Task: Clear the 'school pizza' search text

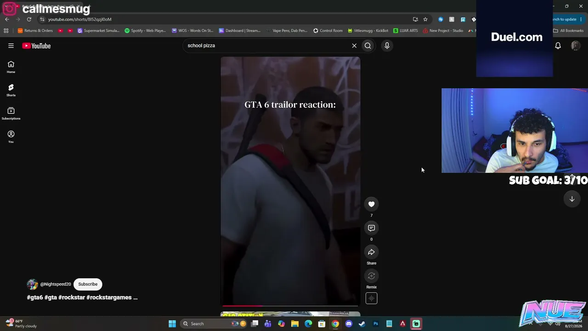Action: pos(354,46)
